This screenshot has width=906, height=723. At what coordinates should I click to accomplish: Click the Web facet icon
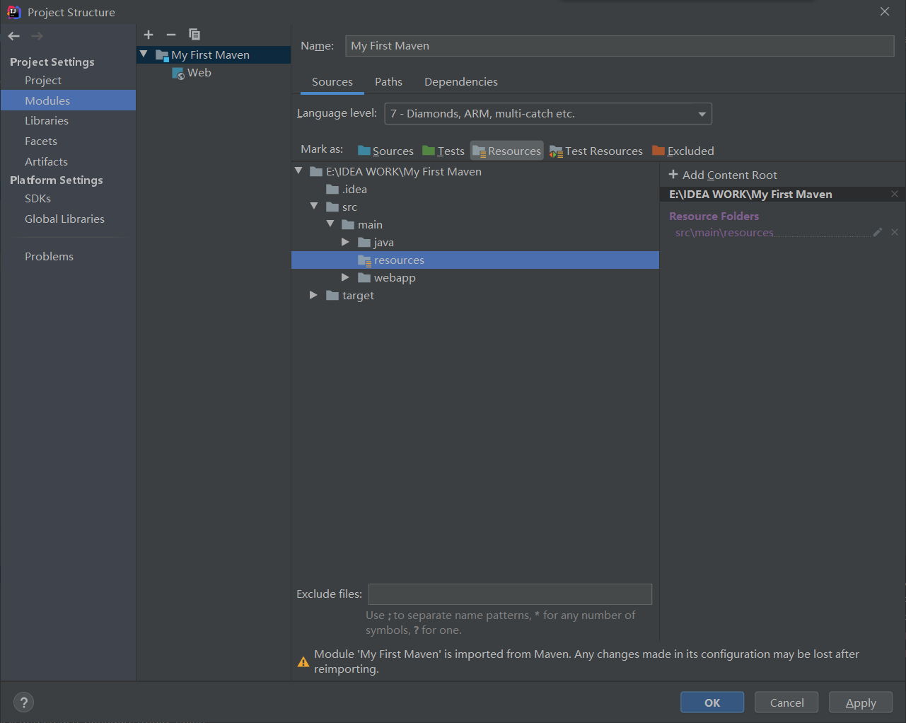[x=178, y=73]
